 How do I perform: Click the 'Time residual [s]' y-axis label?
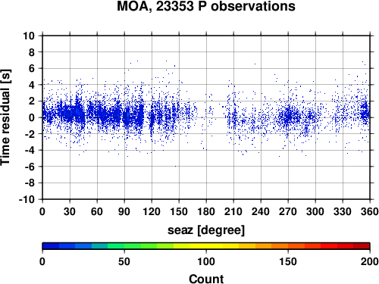pos(5,117)
